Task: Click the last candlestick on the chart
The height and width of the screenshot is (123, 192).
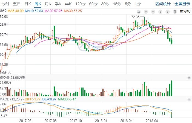Action: [172, 41]
